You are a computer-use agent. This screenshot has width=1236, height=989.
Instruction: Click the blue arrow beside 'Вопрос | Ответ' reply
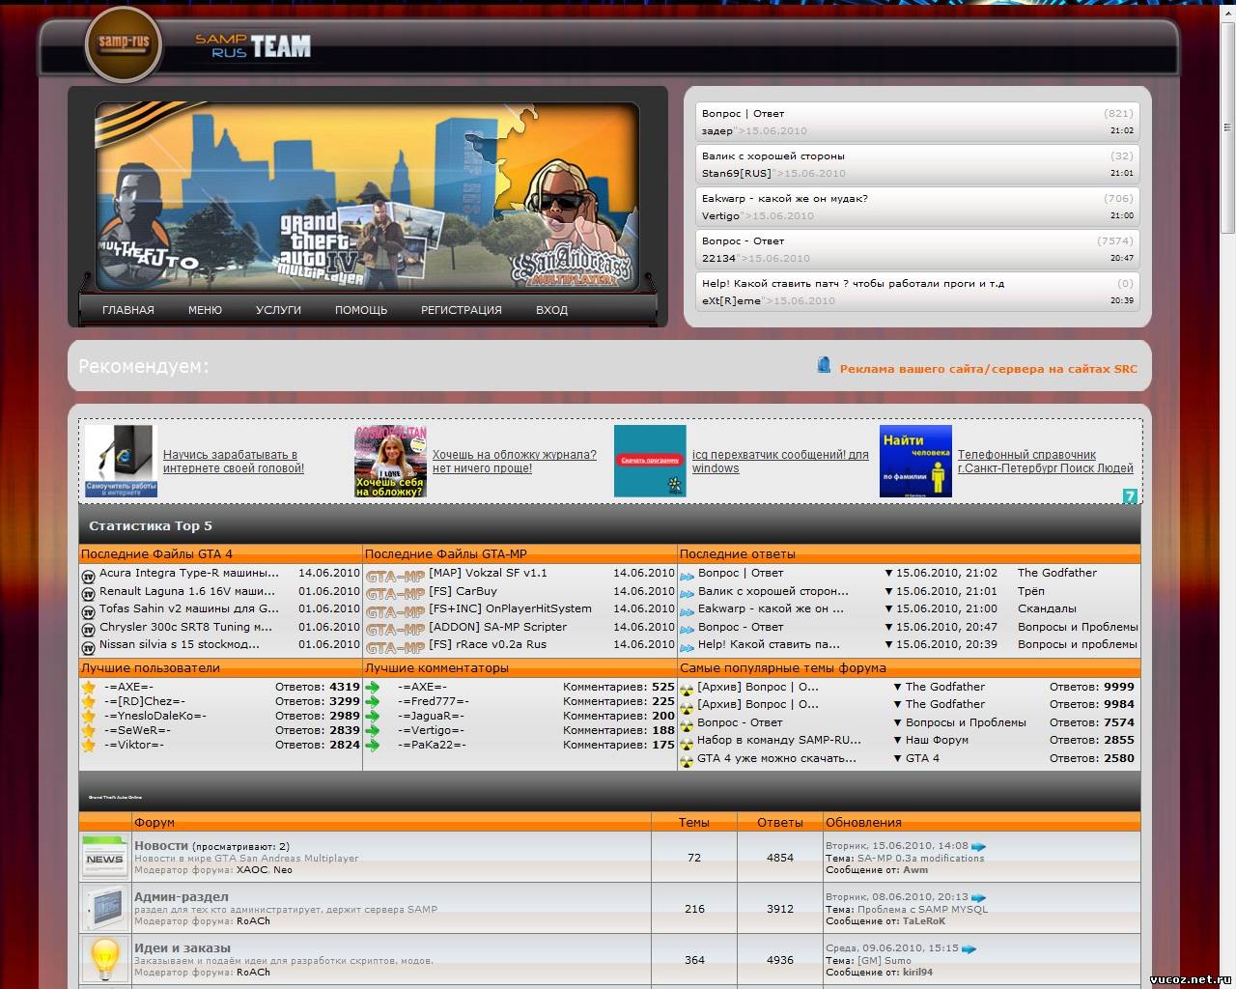[687, 577]
